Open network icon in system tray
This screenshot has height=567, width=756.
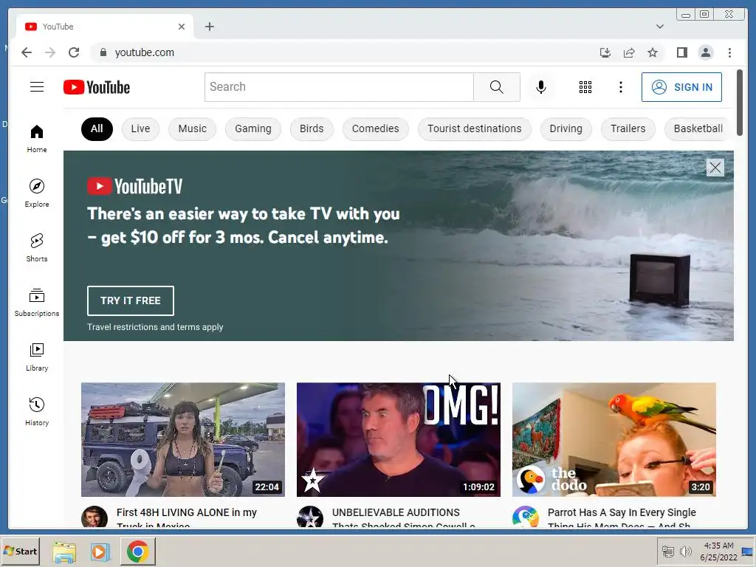click(x=667, y=551)
